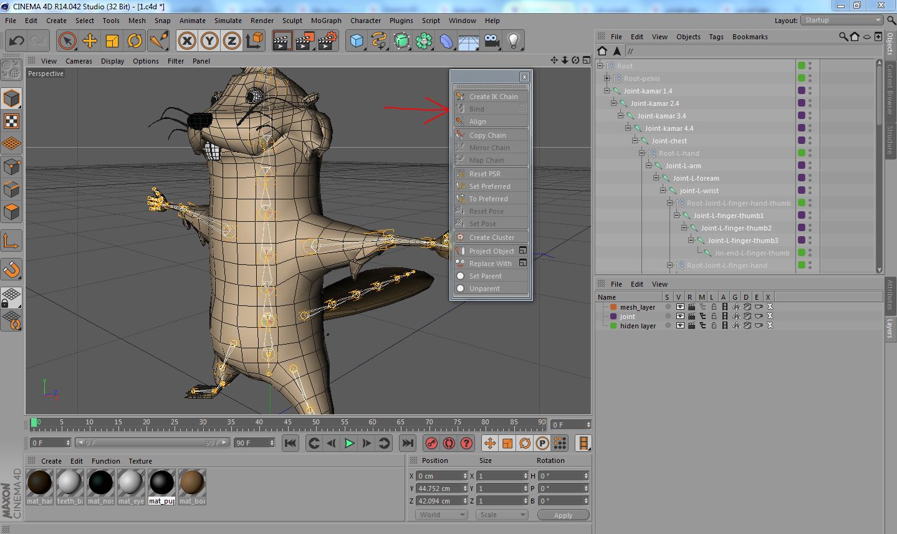
Task: Choose Align in character palette
Action: [492, 122]
